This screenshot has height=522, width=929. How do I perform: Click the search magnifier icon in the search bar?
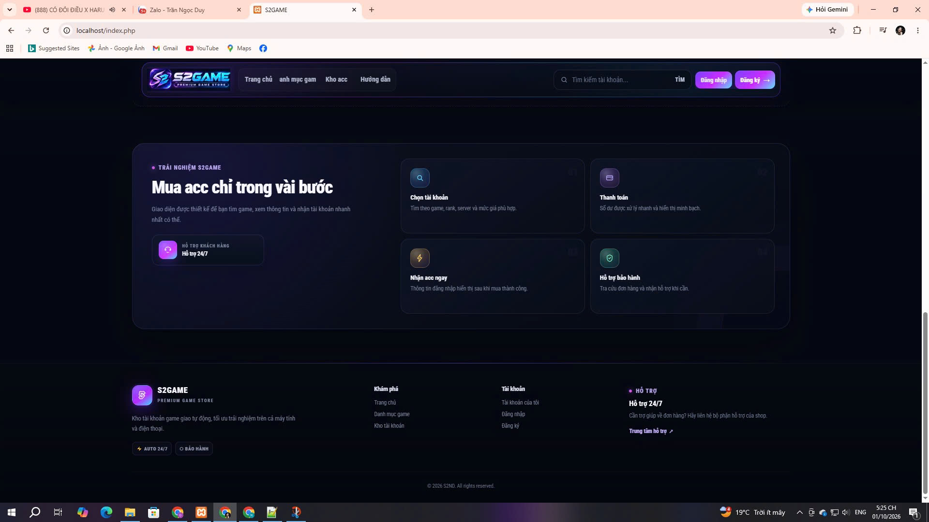(564, 80)
